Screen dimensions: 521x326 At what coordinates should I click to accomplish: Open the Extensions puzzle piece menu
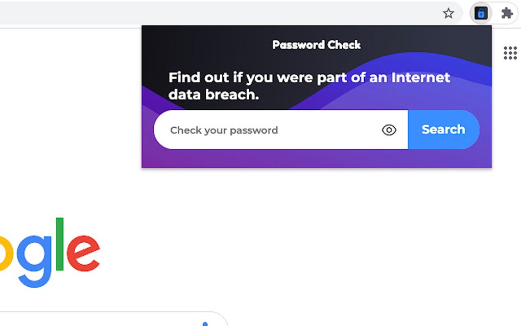(x=507, y=13)
